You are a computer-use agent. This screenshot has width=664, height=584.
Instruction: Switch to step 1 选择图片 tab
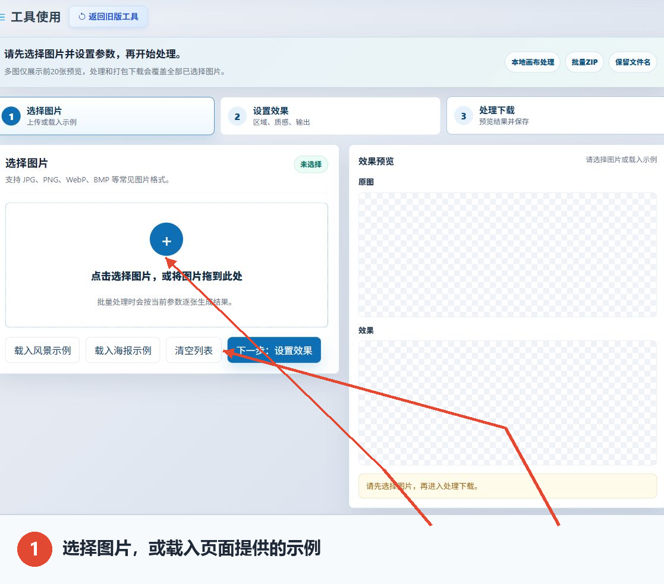click(x=107, y=116)
